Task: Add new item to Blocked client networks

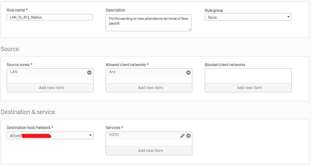Action: coord(248,88)
